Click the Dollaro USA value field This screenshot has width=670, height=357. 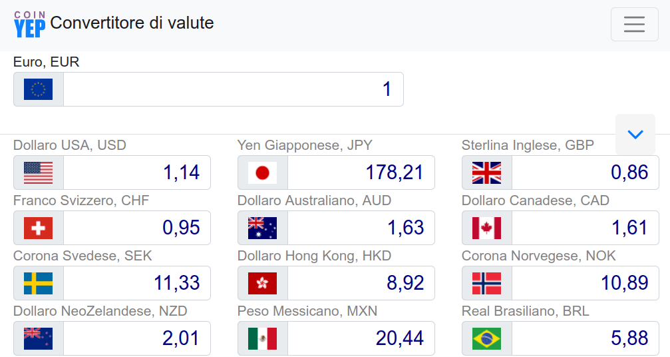[137, 173]
